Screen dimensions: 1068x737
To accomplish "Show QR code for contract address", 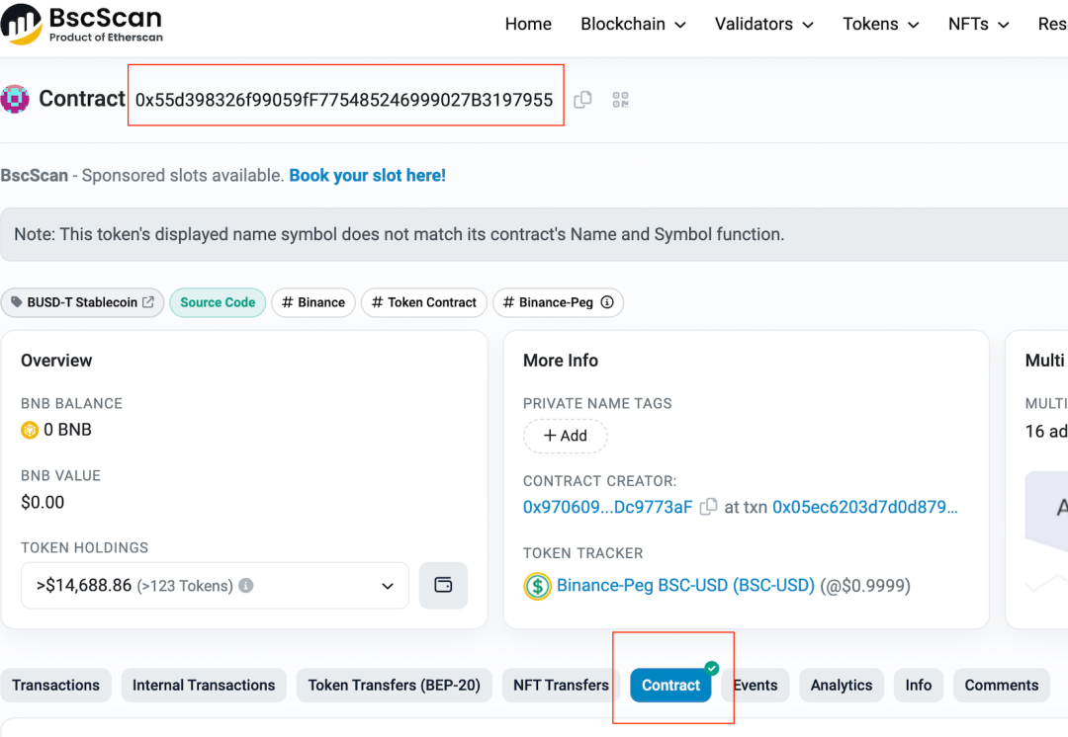I will pos(620,100).
